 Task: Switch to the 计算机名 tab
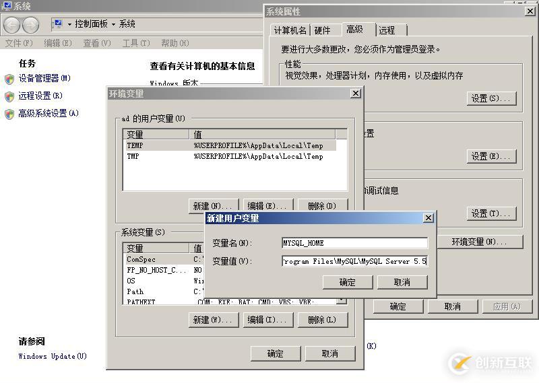click(x=290, y=30)
